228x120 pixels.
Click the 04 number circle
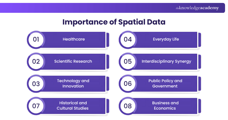pyautogui.click(x=128, y=39)
